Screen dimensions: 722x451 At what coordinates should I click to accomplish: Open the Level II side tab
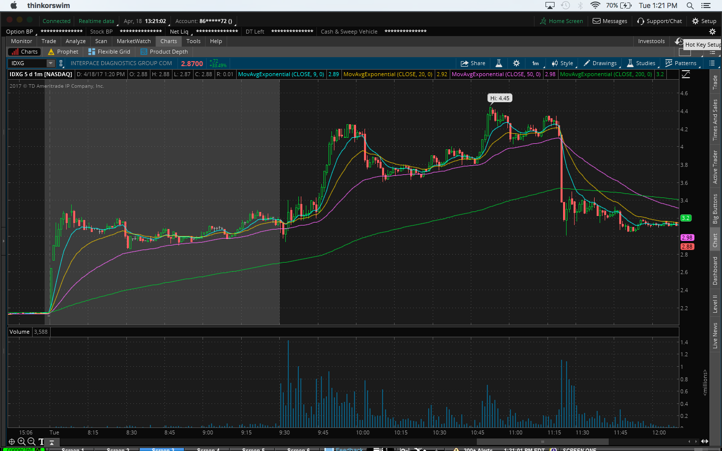[x=715, y=304]
